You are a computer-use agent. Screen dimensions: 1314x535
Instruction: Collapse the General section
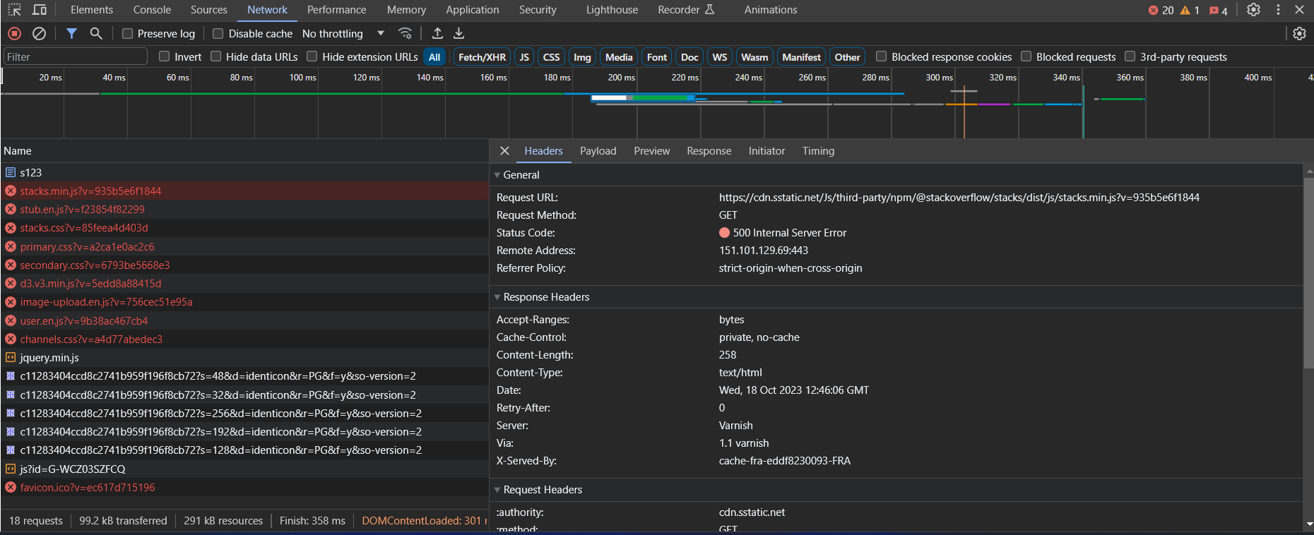[497, 175]
